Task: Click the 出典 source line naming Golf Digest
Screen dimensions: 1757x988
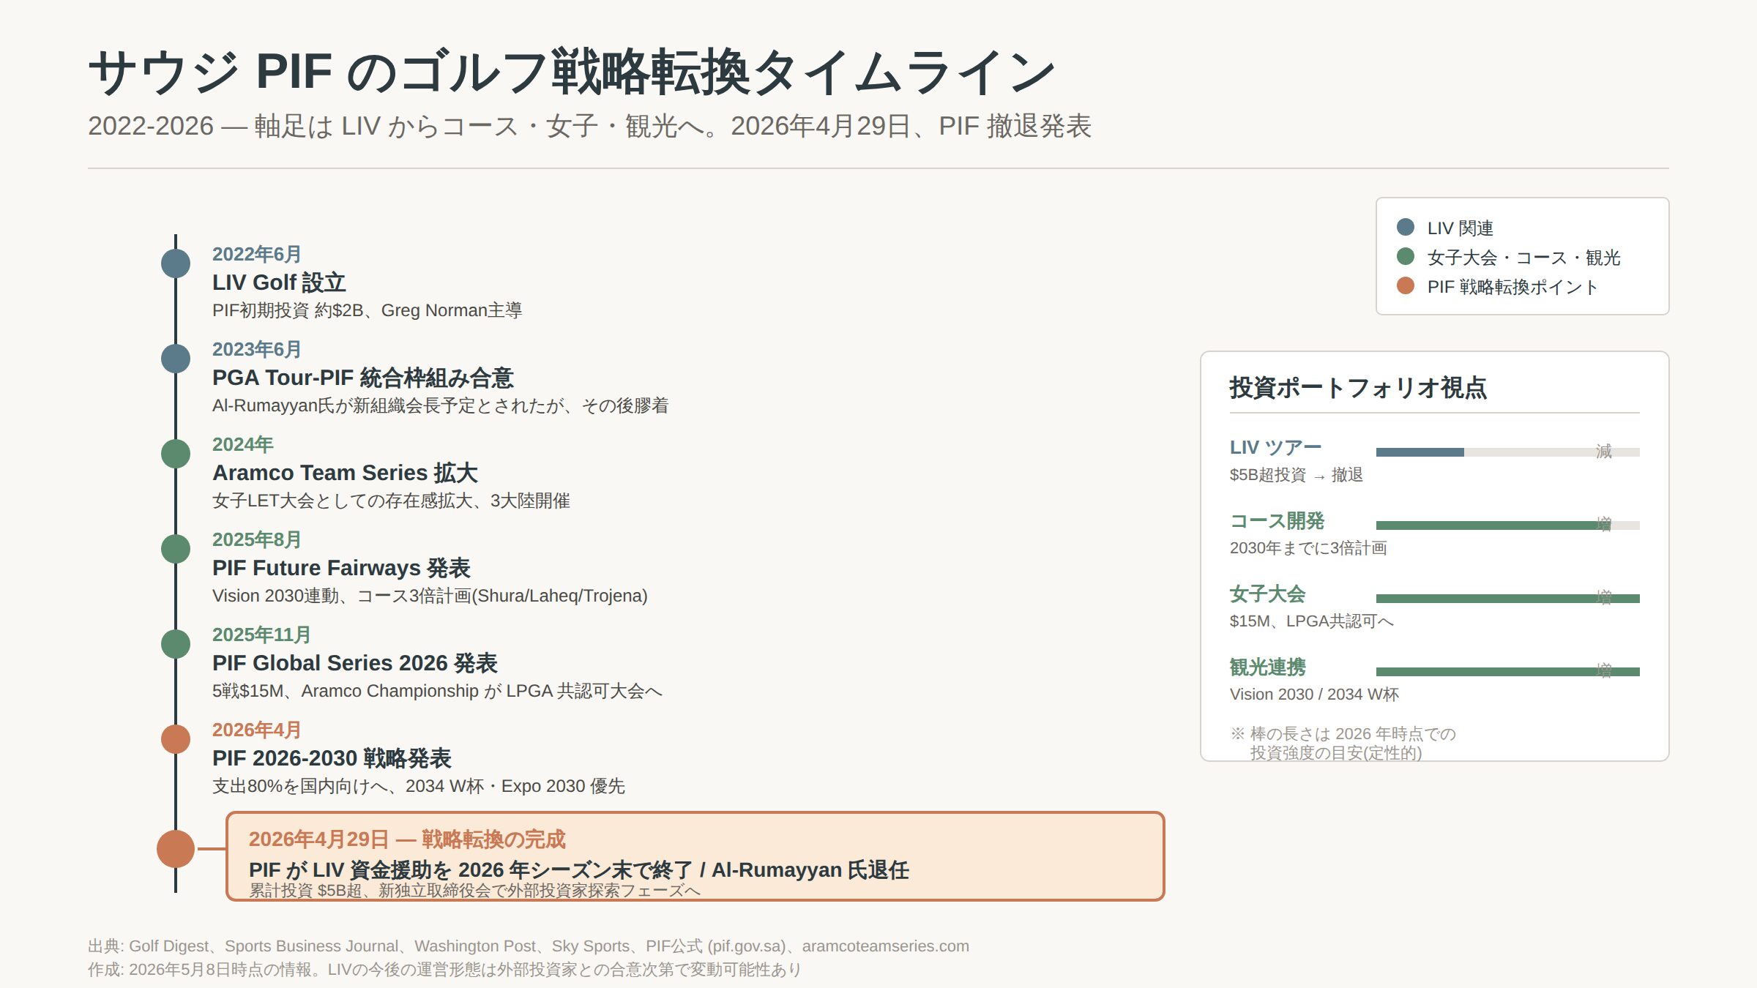Action: coord(529,946)
